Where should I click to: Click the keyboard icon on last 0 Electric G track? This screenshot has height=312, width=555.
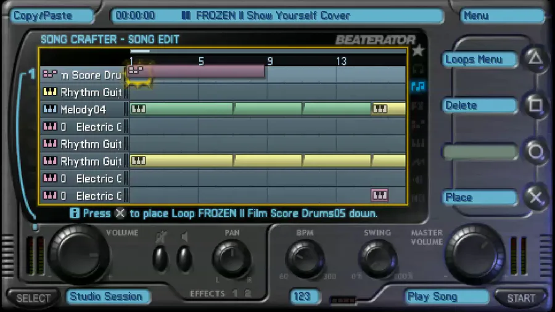[49, 195]
